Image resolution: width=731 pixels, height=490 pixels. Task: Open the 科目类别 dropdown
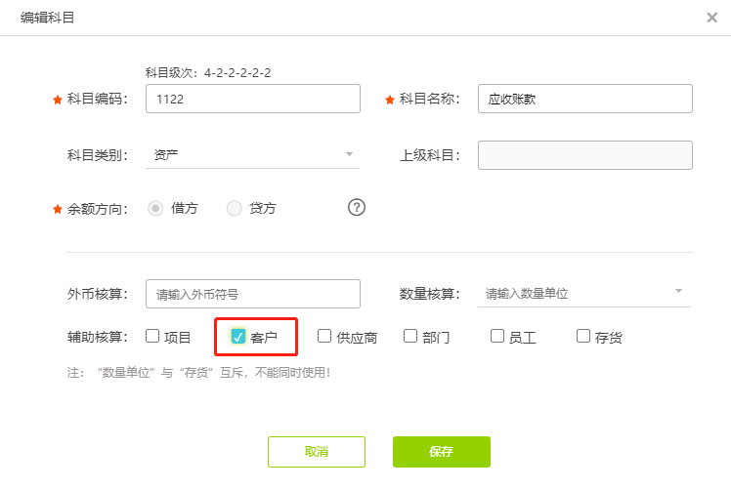click(x=252, y=154)
